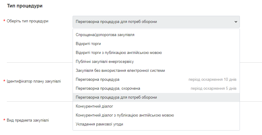Select highlighted Переговорна процедура для потреб оборони item
The width and height of the screenshot is (262, 135).
click(116, 97)
